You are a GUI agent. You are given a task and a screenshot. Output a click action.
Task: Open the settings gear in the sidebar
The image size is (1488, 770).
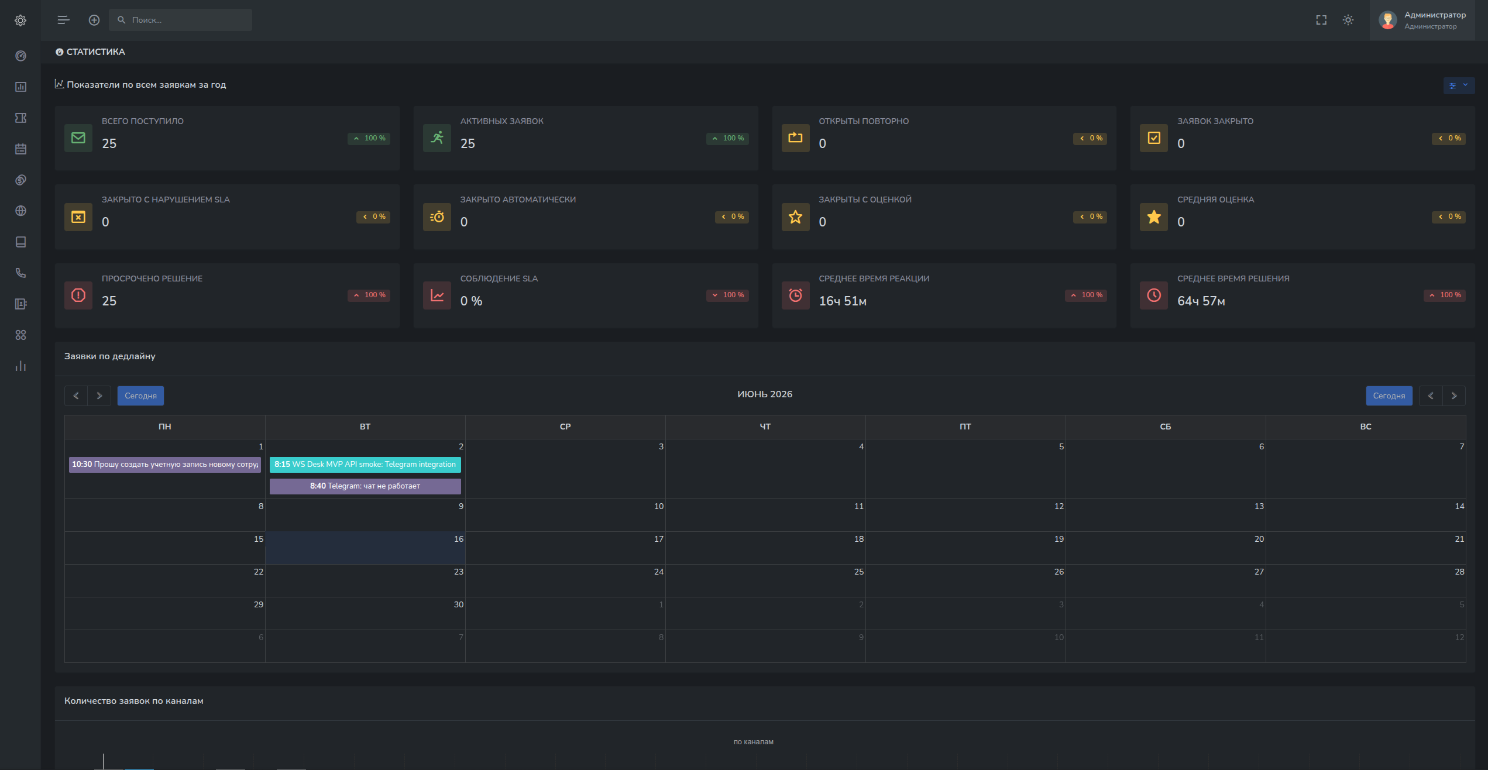[20, 20]
